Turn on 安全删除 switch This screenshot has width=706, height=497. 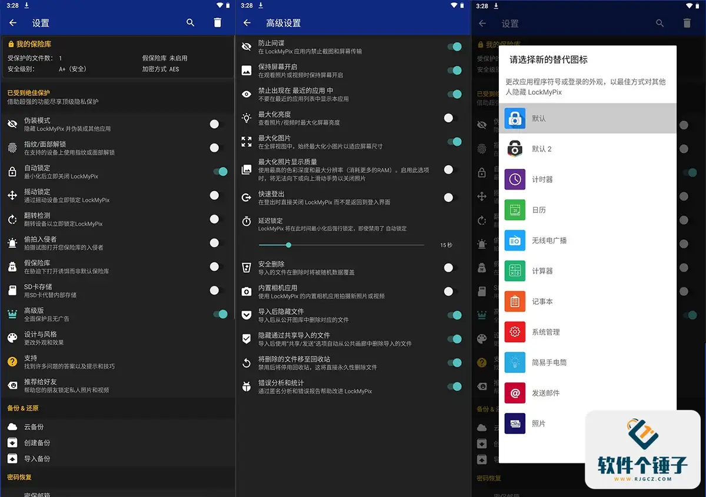tap(451, 268)
